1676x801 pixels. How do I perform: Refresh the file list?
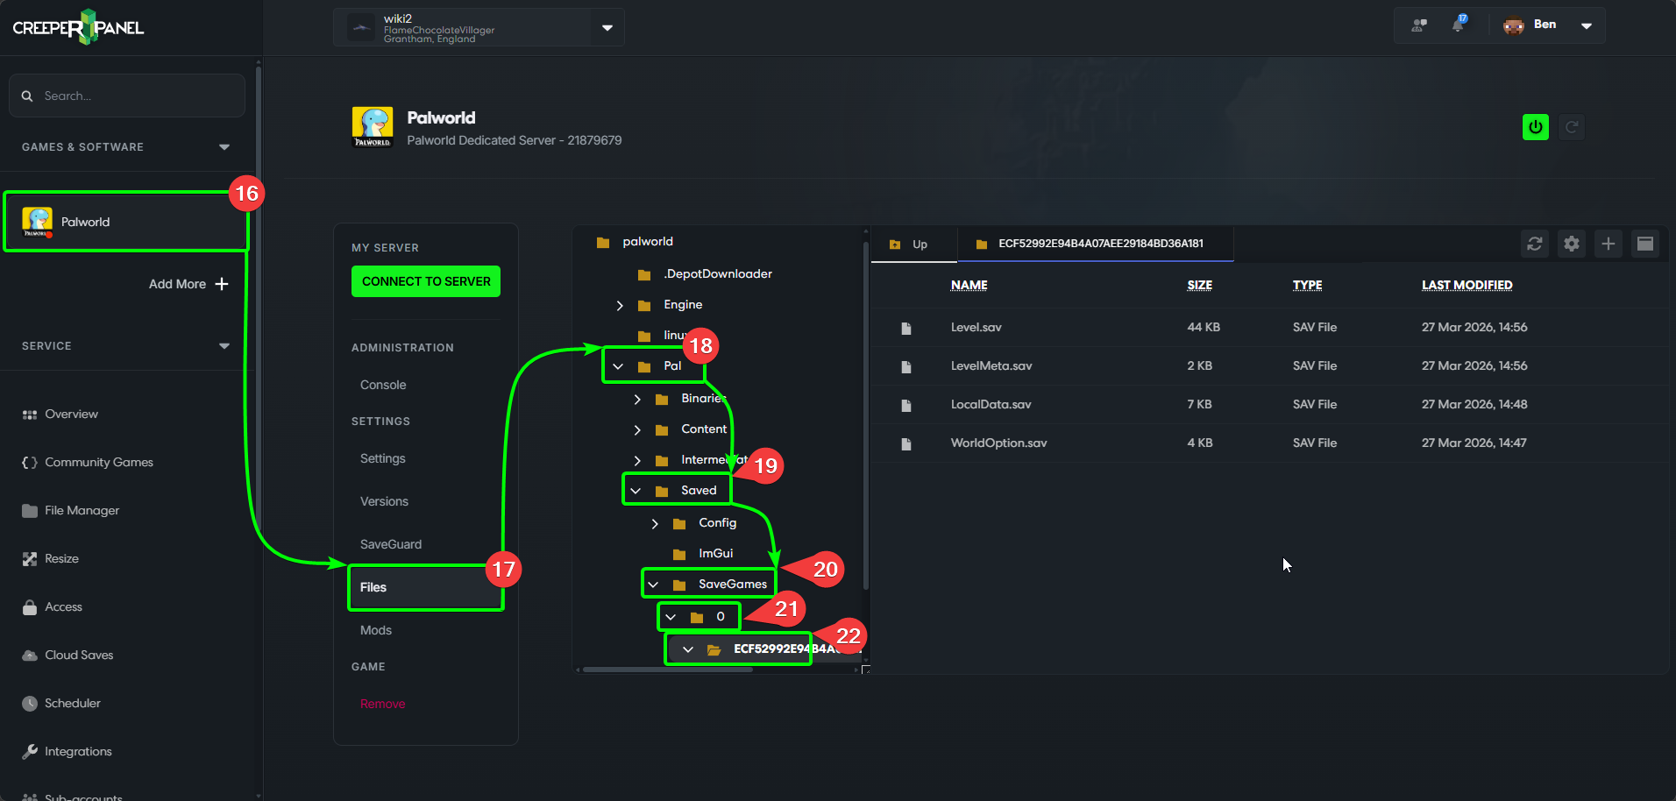[1534, 244]
